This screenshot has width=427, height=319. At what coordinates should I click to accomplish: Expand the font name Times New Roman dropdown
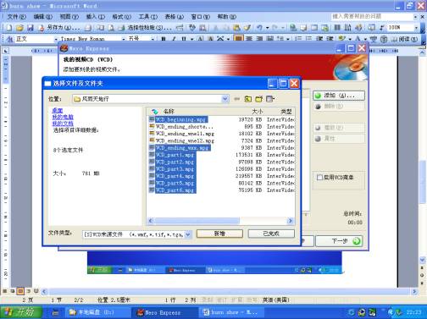coord(124,39)
